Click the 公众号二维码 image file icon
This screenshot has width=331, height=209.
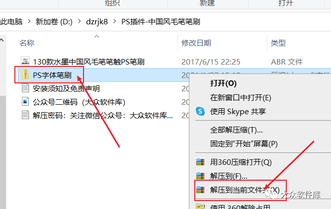coord(25,101)
